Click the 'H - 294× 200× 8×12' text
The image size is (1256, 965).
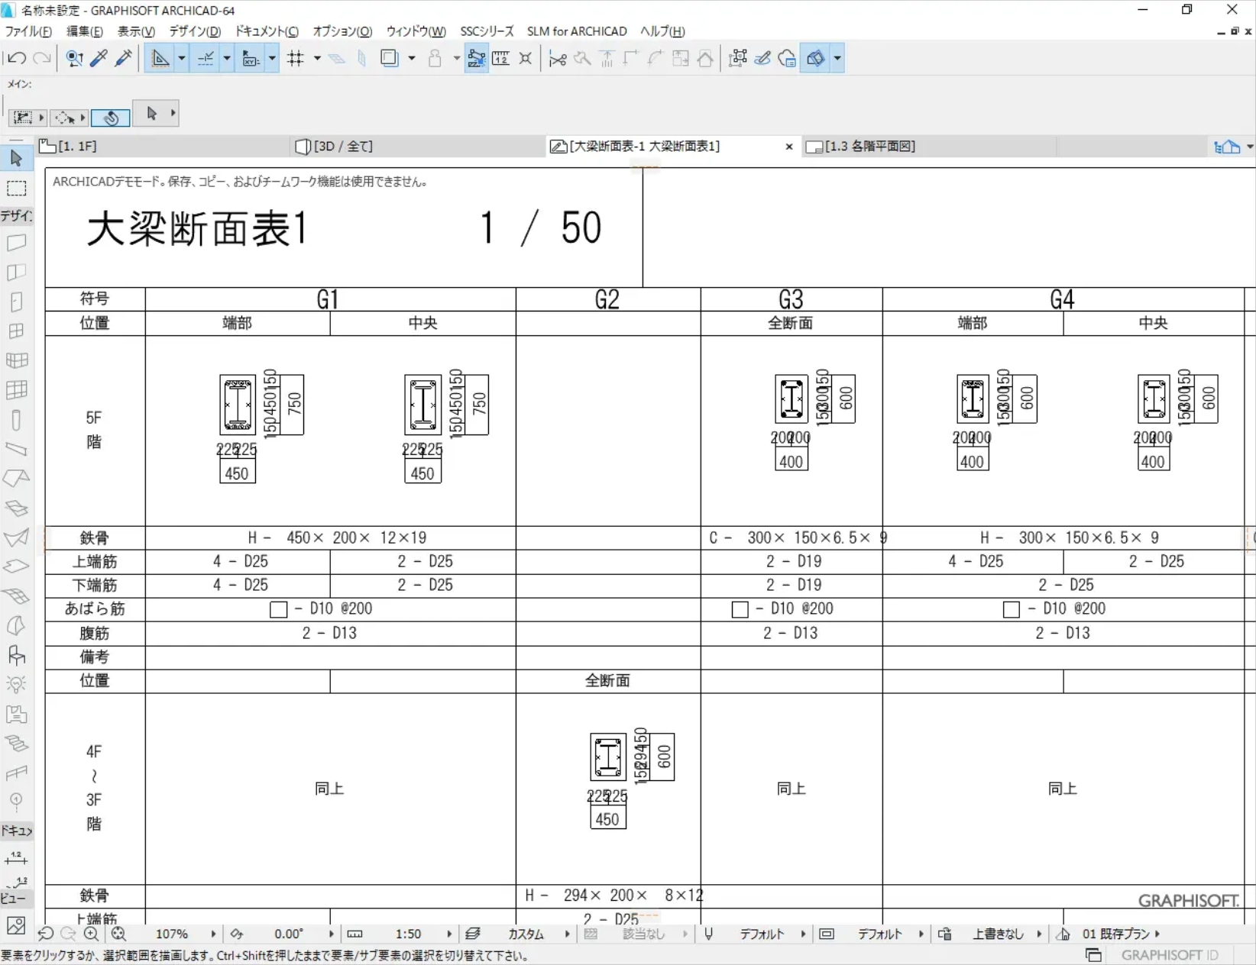(614, 896)
